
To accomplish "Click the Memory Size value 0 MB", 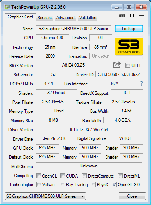I will (x=53, y=120).
